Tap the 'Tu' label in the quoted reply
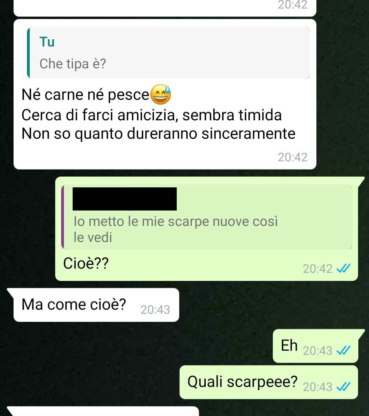The width and height of the screenshot is (369, 416). (47, 42)
